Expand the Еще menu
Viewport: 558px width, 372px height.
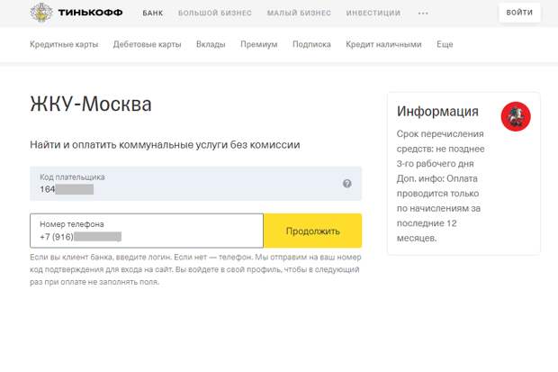[x=445, y=44]
